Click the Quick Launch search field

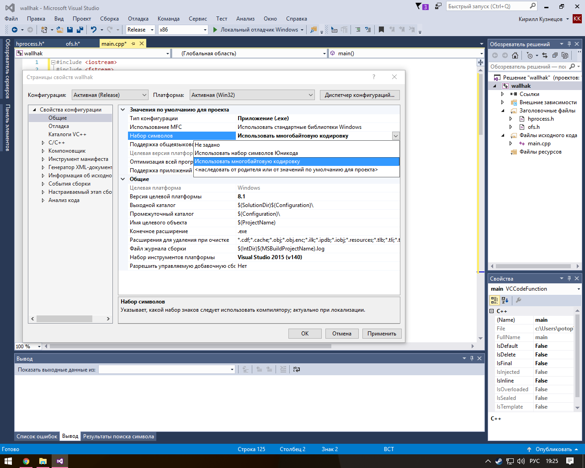coord(491,6)
